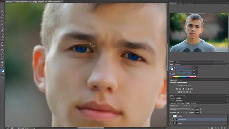Open the layer filter kind dropdown
229x129 pixels.
(174, 106)
